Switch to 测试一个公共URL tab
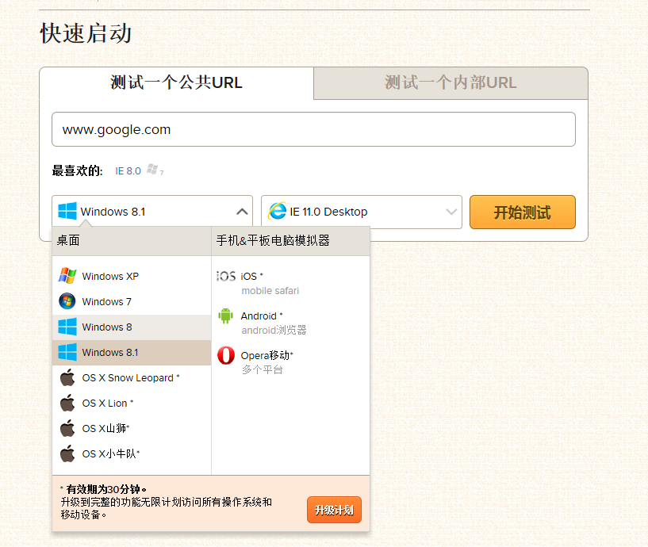This screenshot has width=648, height=547. coord(176,82)
